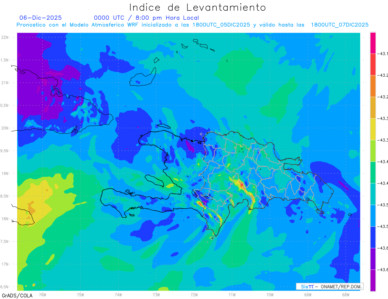Click the "SisTT - ONAMET/REP.DOM." credit box
The image size is (388, 299).
tap(329, 286)
